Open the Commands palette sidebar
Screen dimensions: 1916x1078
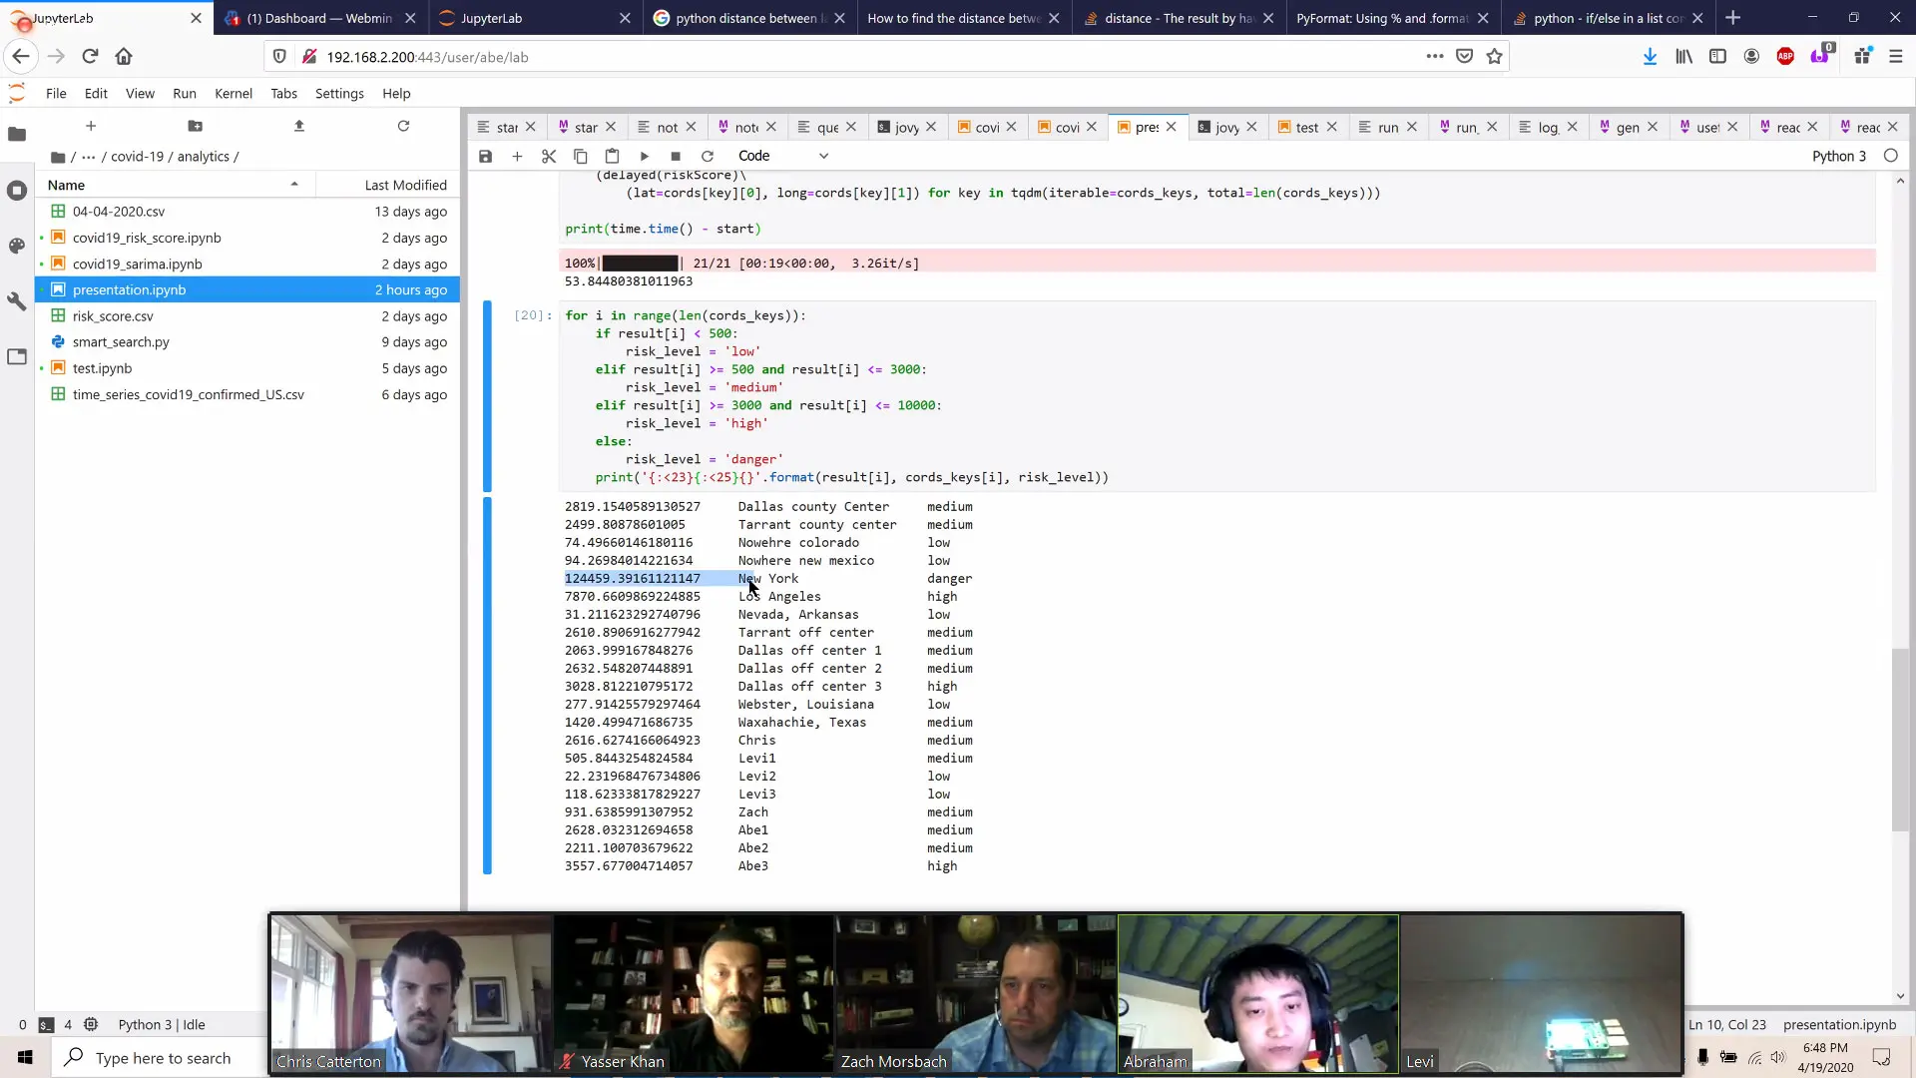click(x=17, y=246)
